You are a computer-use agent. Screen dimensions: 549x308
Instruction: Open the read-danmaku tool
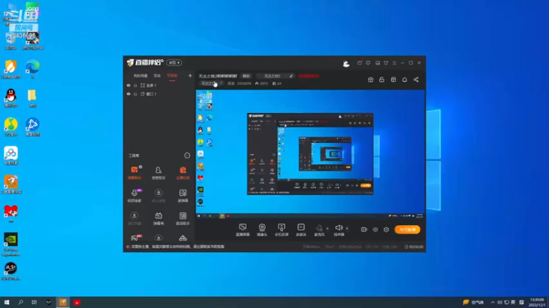(183, 196)
